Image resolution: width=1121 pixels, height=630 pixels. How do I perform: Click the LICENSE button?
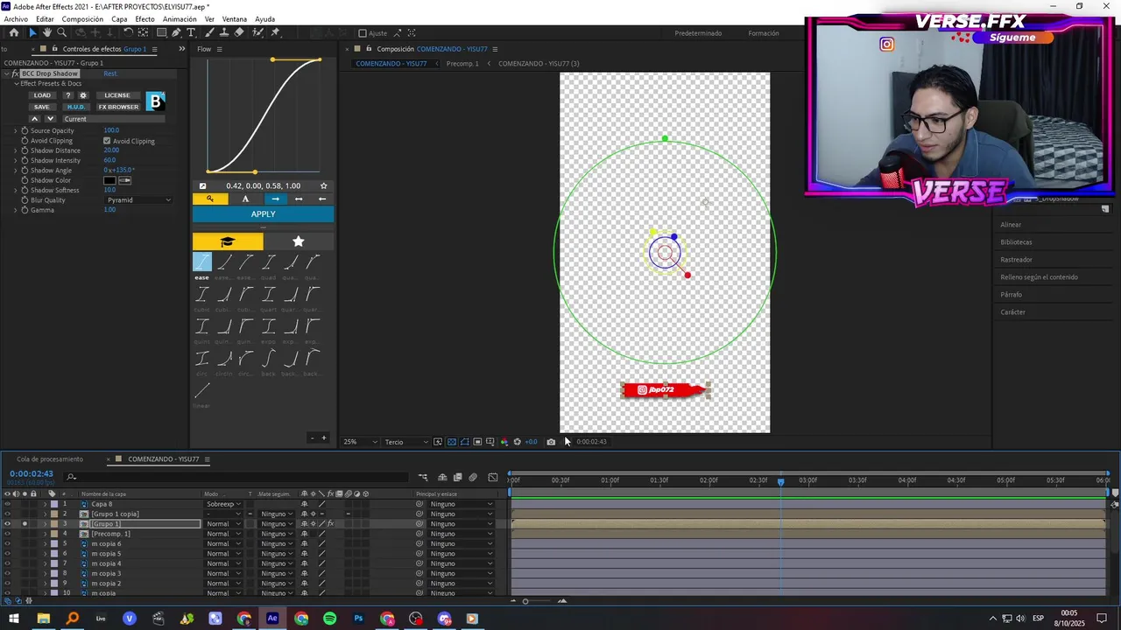pyautogui.click(x=117, y=95)
